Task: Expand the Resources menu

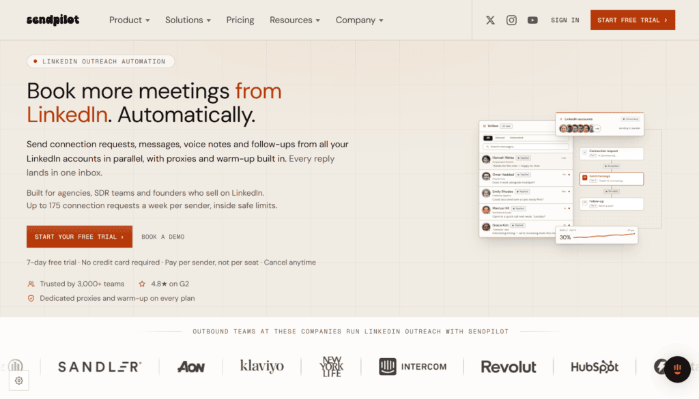Action: click(x=295, y=20)
